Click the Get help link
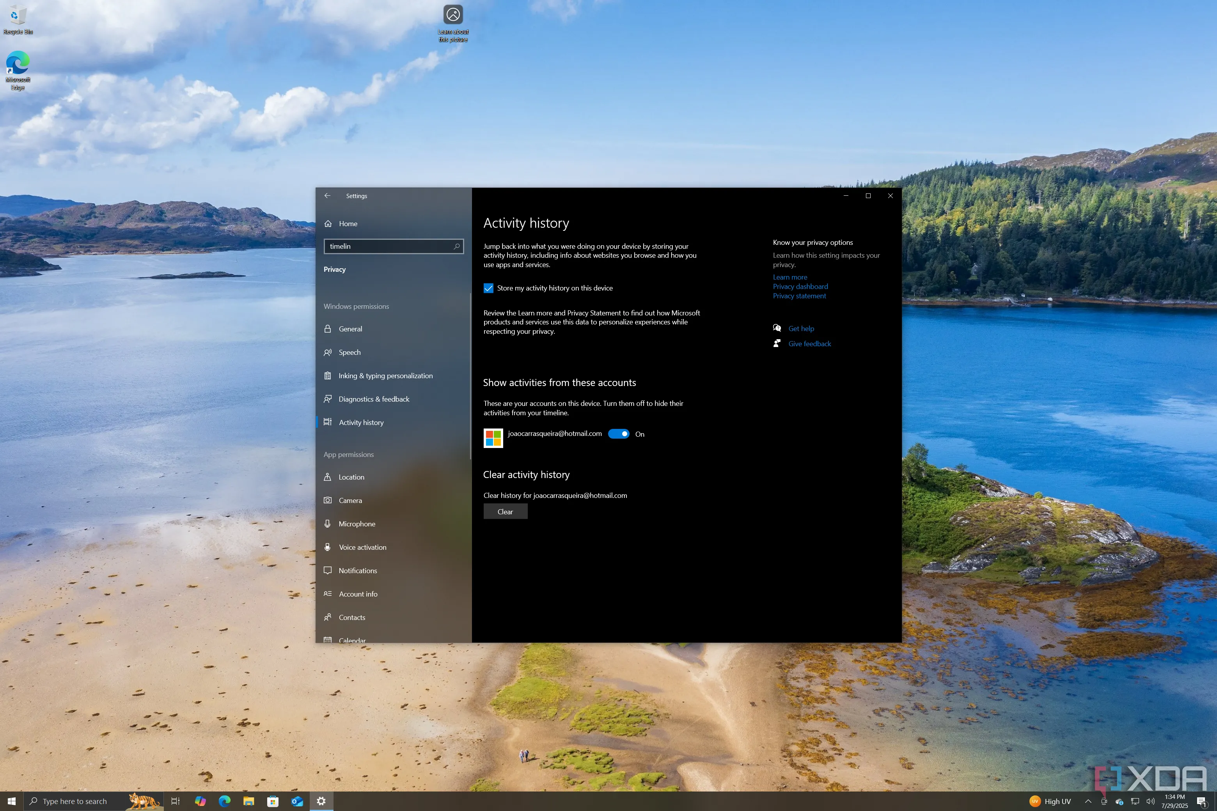Viewport: 1217px width, 811px height. (x=801, y=328)
